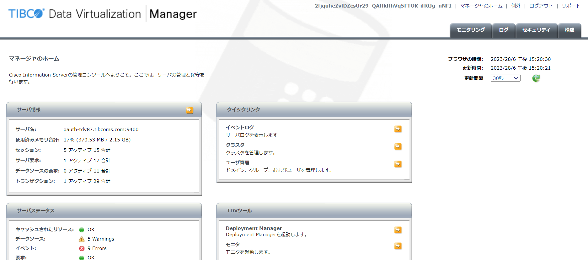
Task: Launch Deployment Manager arrow icon
Action: pos(398,230)
